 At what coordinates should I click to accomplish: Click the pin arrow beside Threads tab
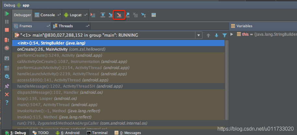tap(88, 26)
